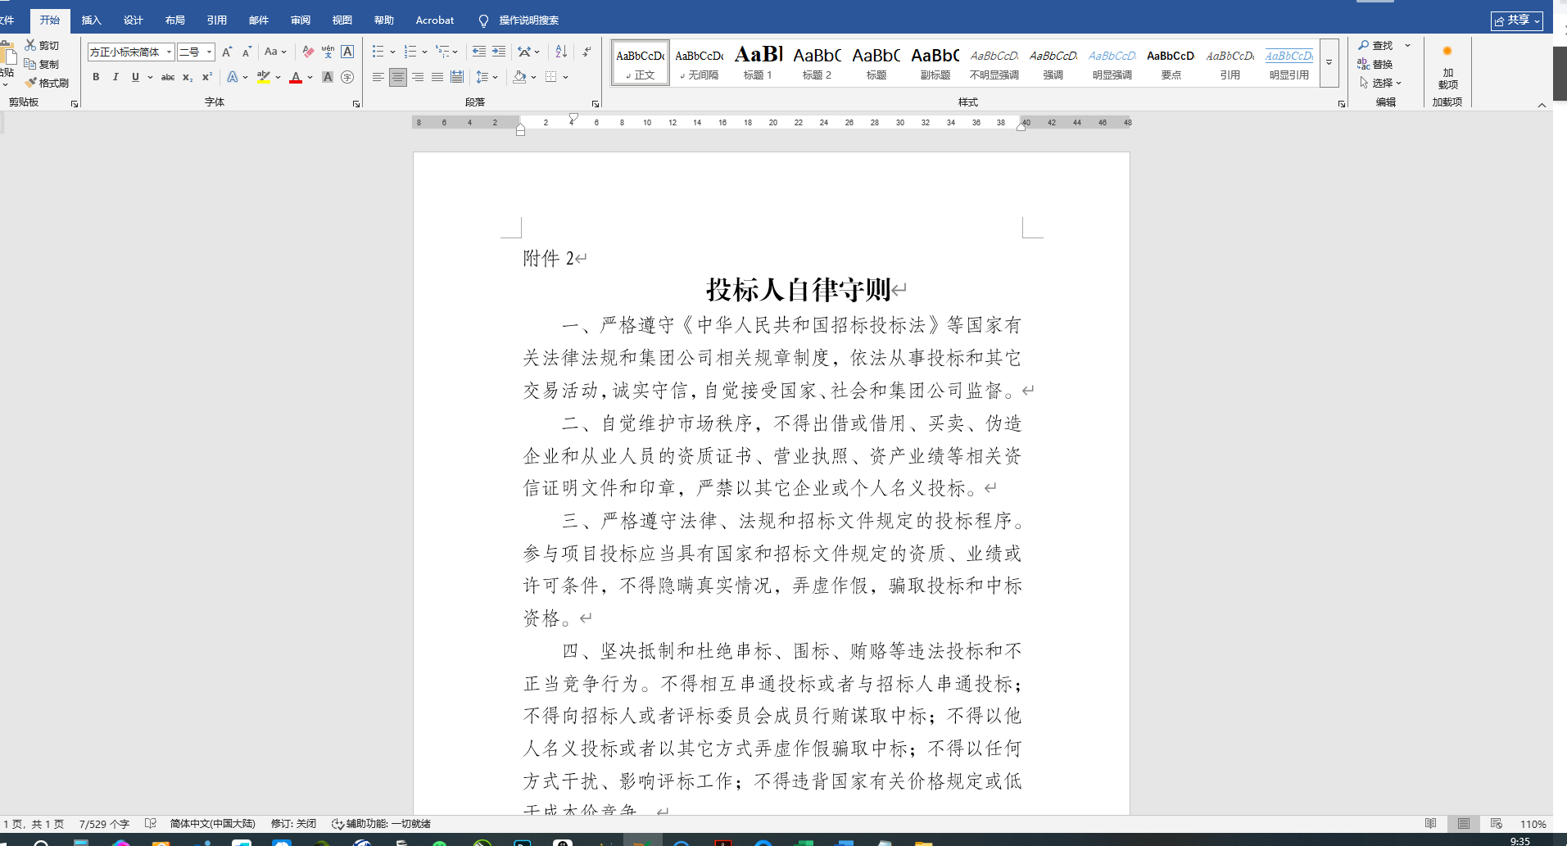
Task: Click the decrease indent icon
Action: coord(479,52)
